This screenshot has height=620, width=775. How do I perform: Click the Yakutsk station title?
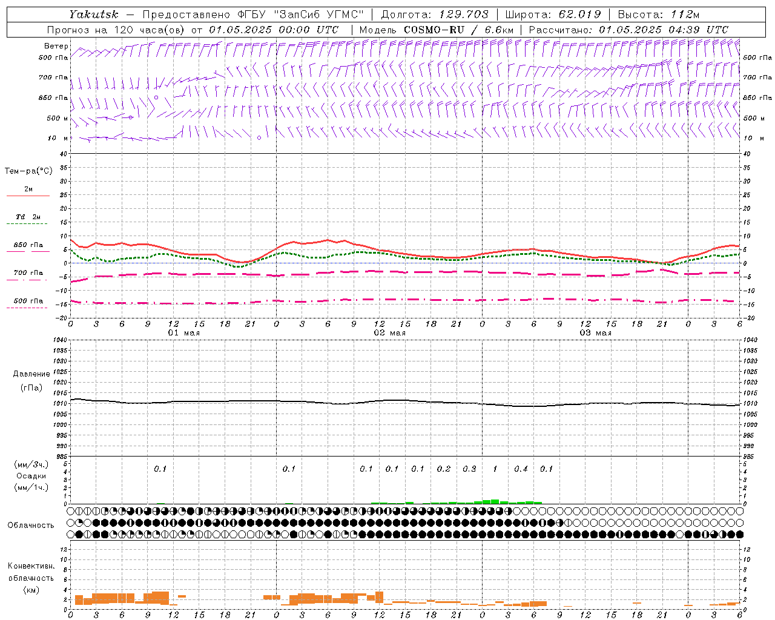pos(93,15)
